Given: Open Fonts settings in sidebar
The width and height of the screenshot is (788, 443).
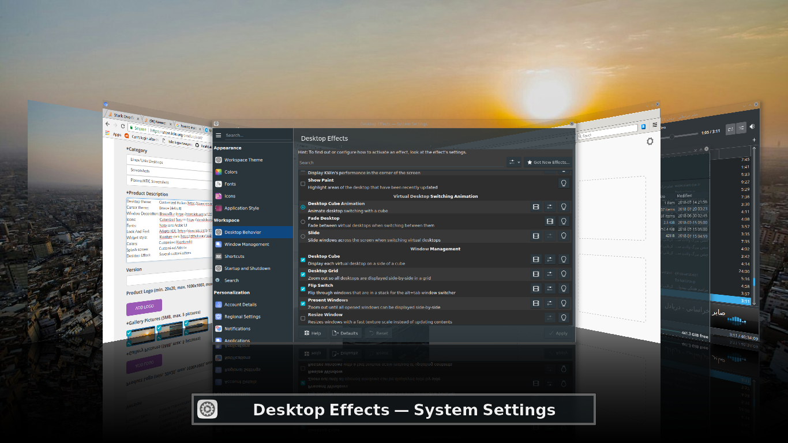Looking at the screenshot, I should 253,184.
